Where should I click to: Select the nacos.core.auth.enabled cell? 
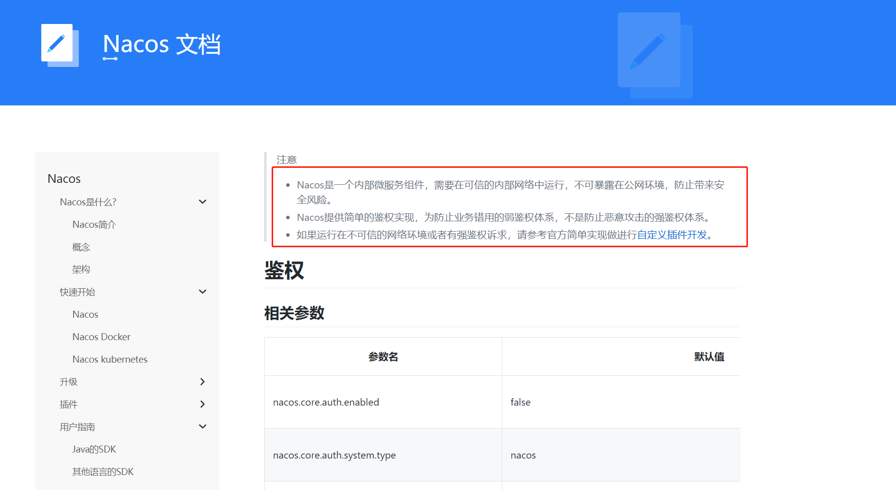point(383,402)
